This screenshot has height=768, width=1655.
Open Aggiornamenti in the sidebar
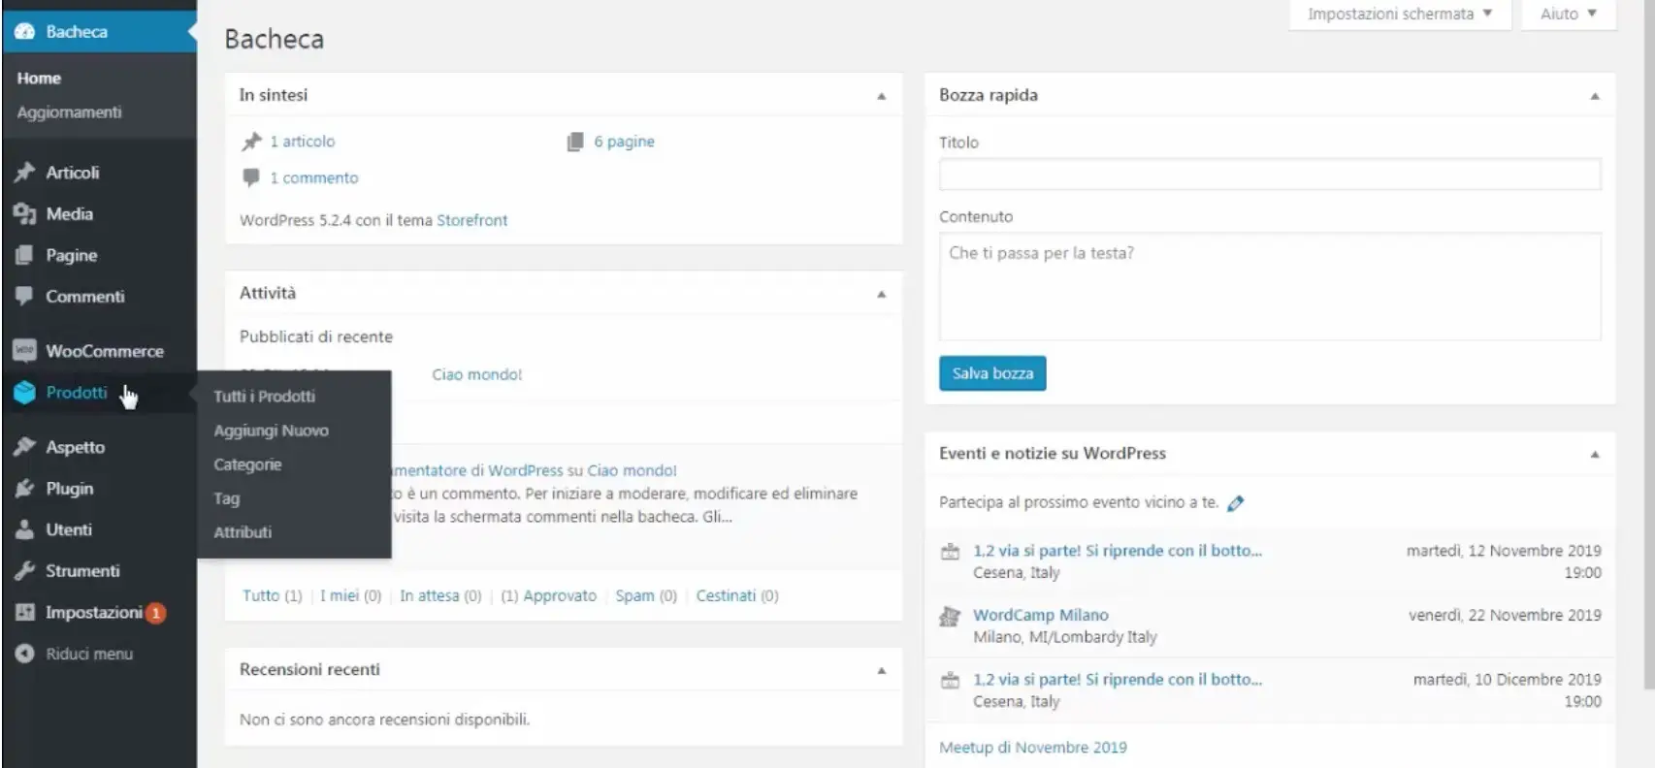point(70,112)
